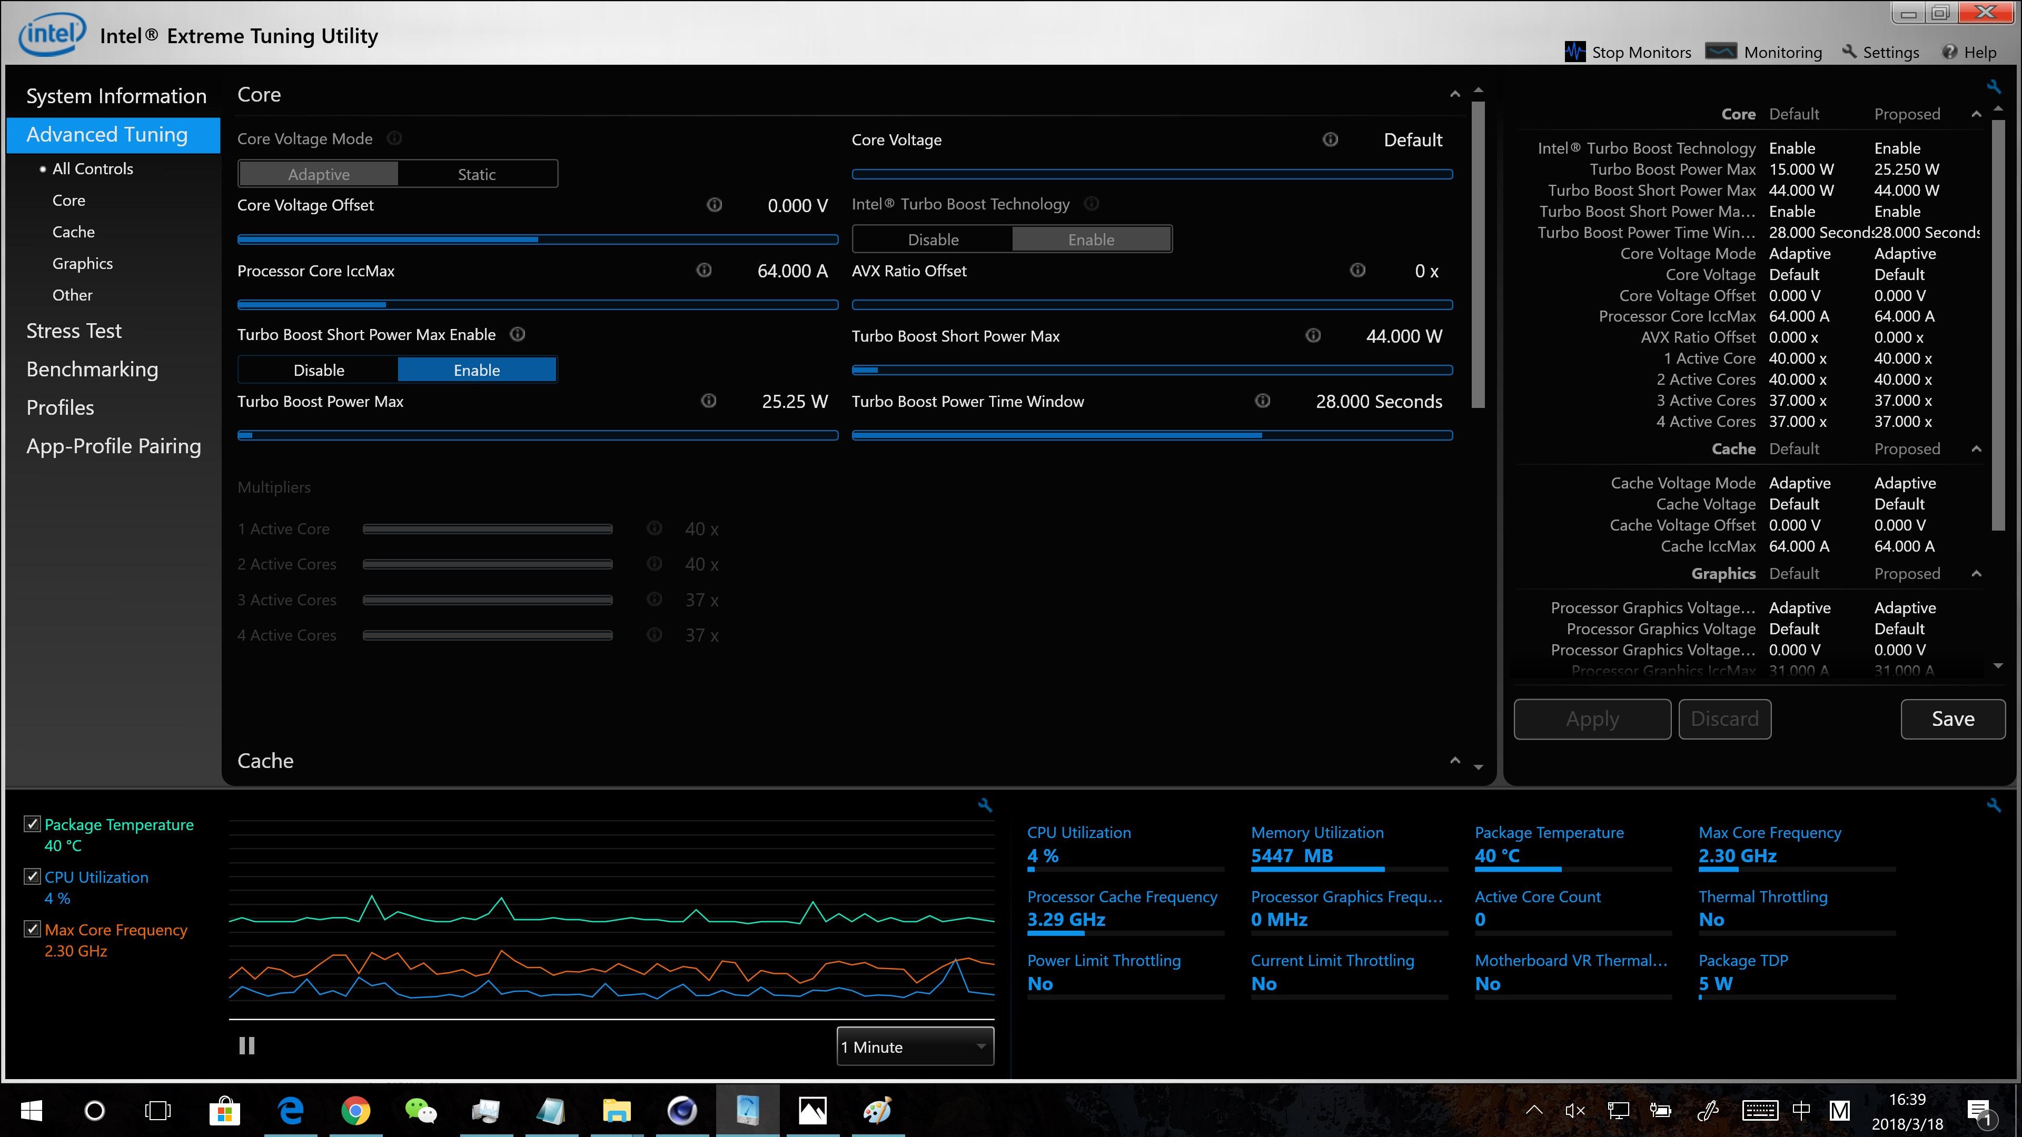The image size is (2022, 1137).
Task: Open File Explorer from taskbar
Action: (616, 1110)
